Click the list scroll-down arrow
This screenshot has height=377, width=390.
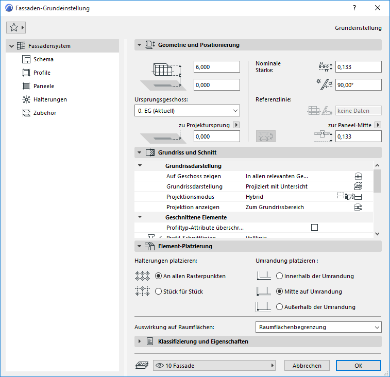[x=377, y=233]
